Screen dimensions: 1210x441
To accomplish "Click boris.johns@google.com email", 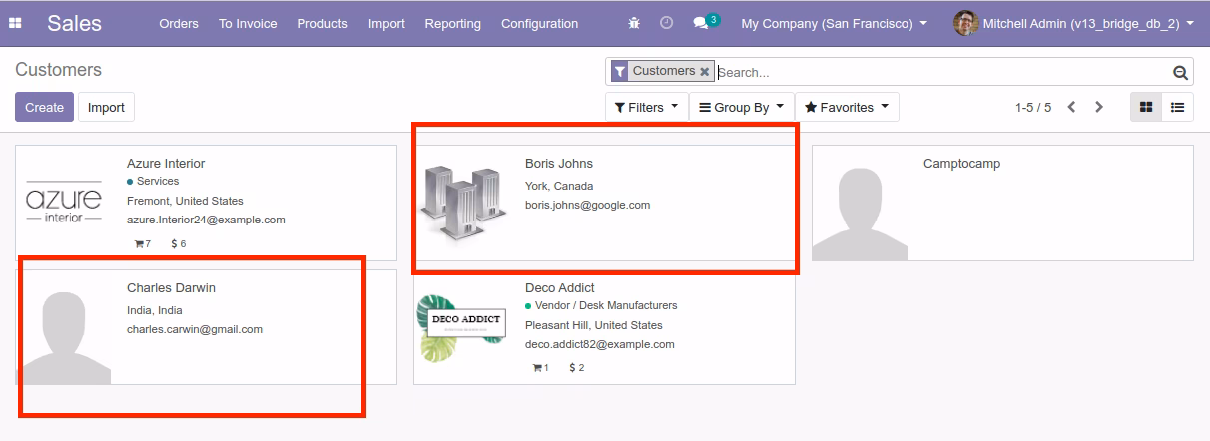I will click(x=587, y=205).
